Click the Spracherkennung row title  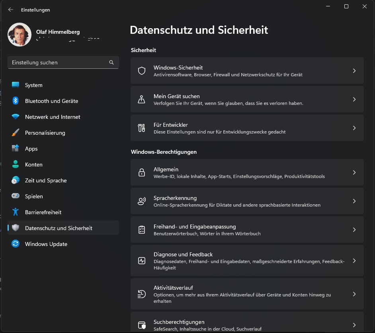pyautogui.click(x=175, y=198)
